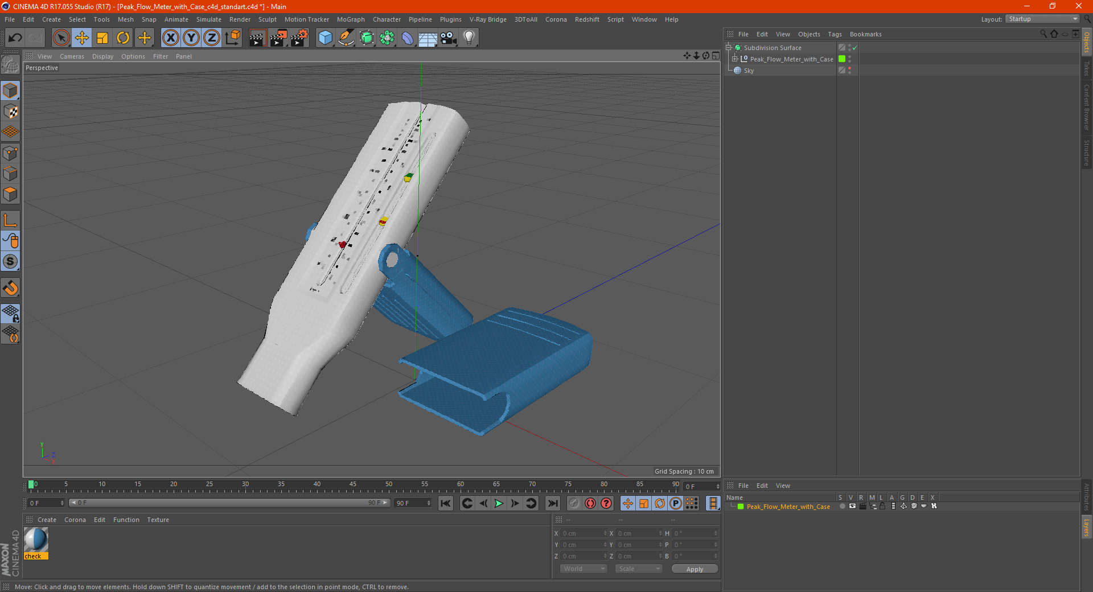This screenshot has width=1093, height=592.
Task: Expand Peak_Flow_Meter_with_Case tree node
Action: 734,59
